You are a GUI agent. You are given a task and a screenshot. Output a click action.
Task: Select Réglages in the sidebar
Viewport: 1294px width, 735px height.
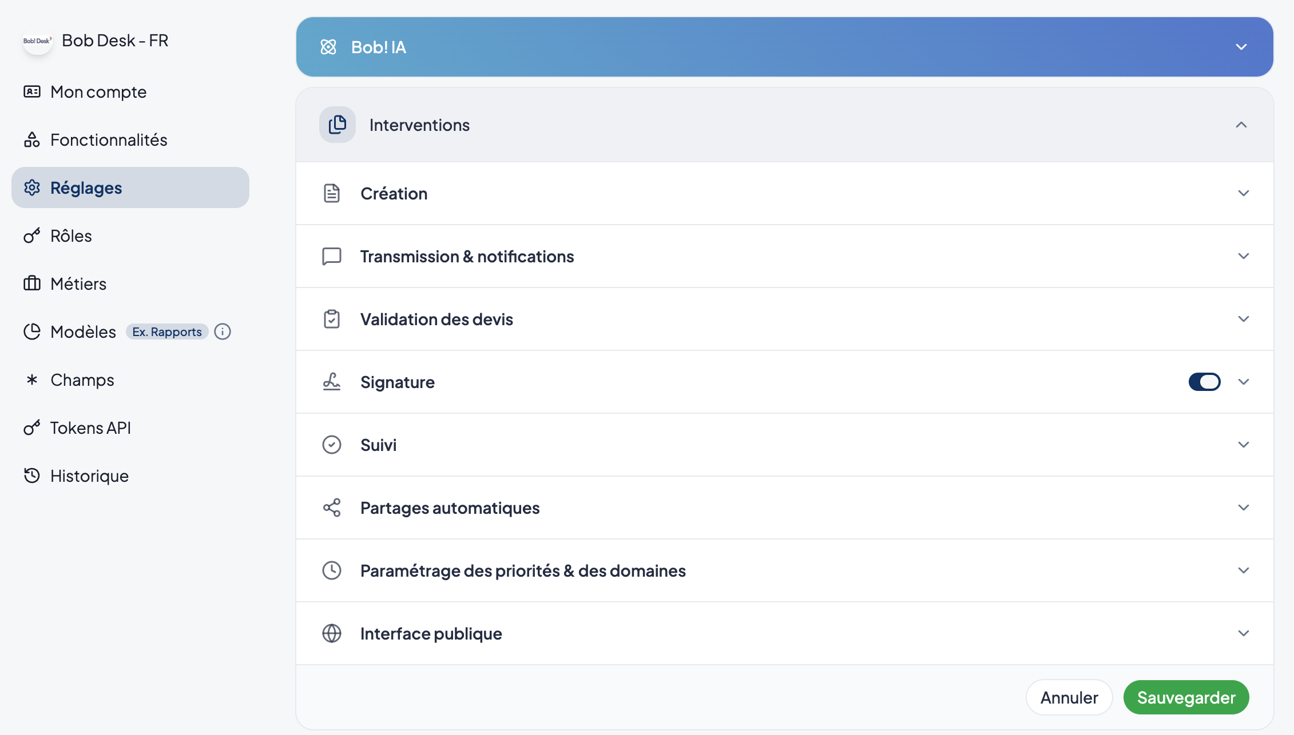click(130, 187)
